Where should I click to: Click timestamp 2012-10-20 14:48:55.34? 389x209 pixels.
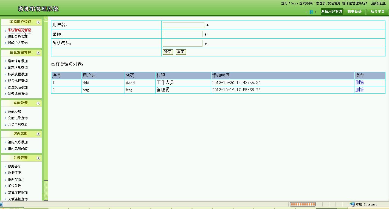pyautogui.click(x=236, y=83)
